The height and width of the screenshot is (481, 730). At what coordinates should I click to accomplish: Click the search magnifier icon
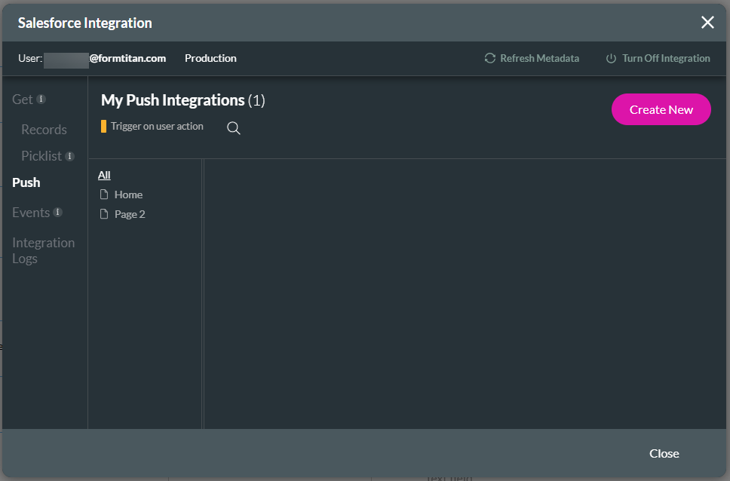233,128
